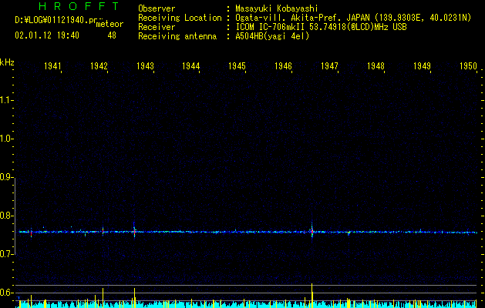Viewport: 485px width, 308px height.
Task: Click time axis label 1943
Action: click(145, 66)
